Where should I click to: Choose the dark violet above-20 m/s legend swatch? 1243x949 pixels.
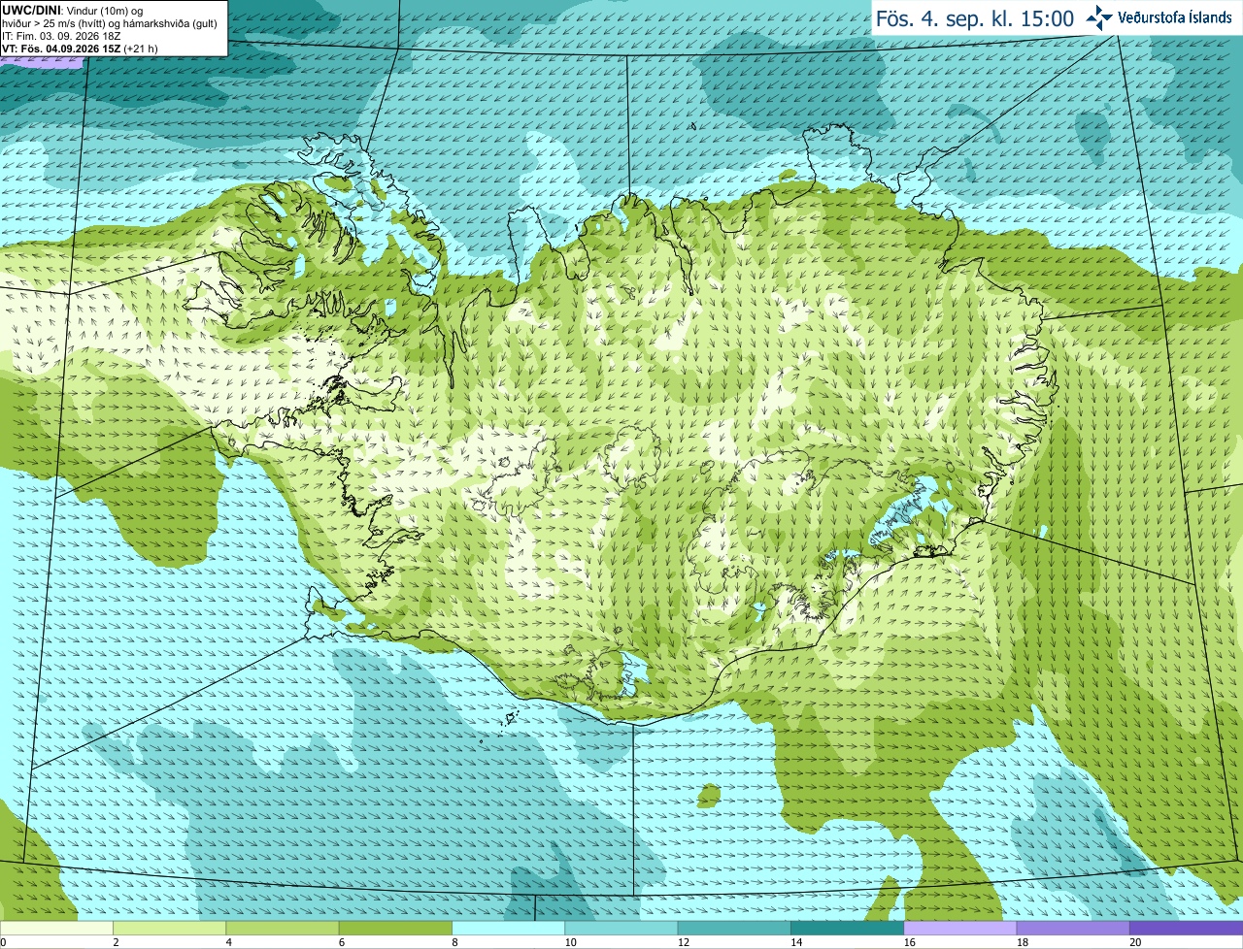point(1187,928)
